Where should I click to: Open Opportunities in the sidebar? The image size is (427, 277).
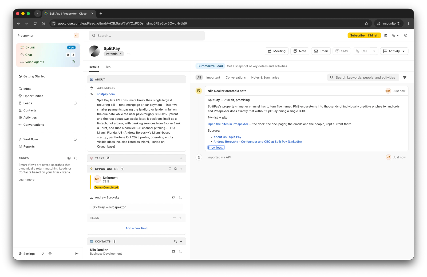coord(33,96)
